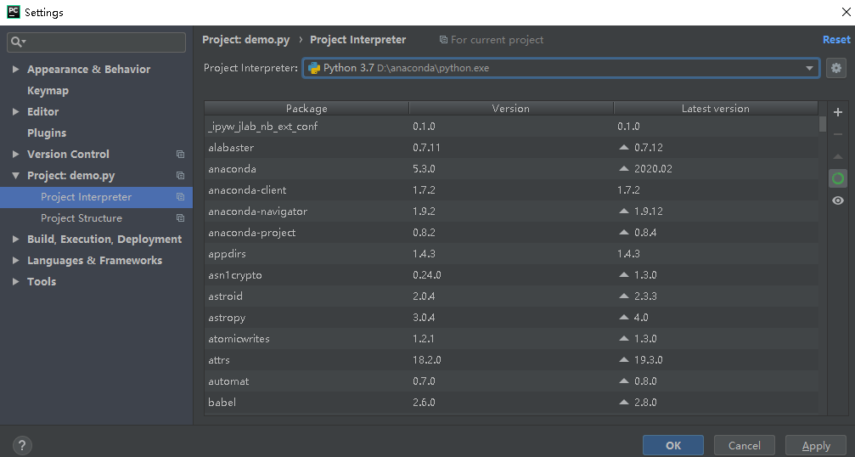
Task: Click the plus icon to install package
Action: [x=838, y=112]
